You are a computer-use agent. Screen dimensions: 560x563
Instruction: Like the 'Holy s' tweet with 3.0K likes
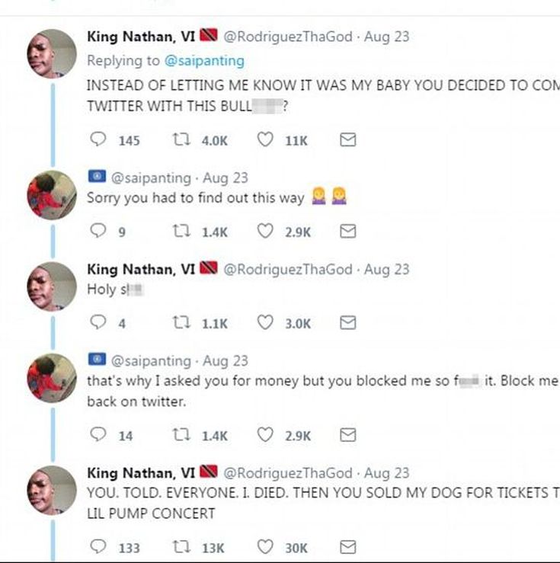click(x=265, y=323)
